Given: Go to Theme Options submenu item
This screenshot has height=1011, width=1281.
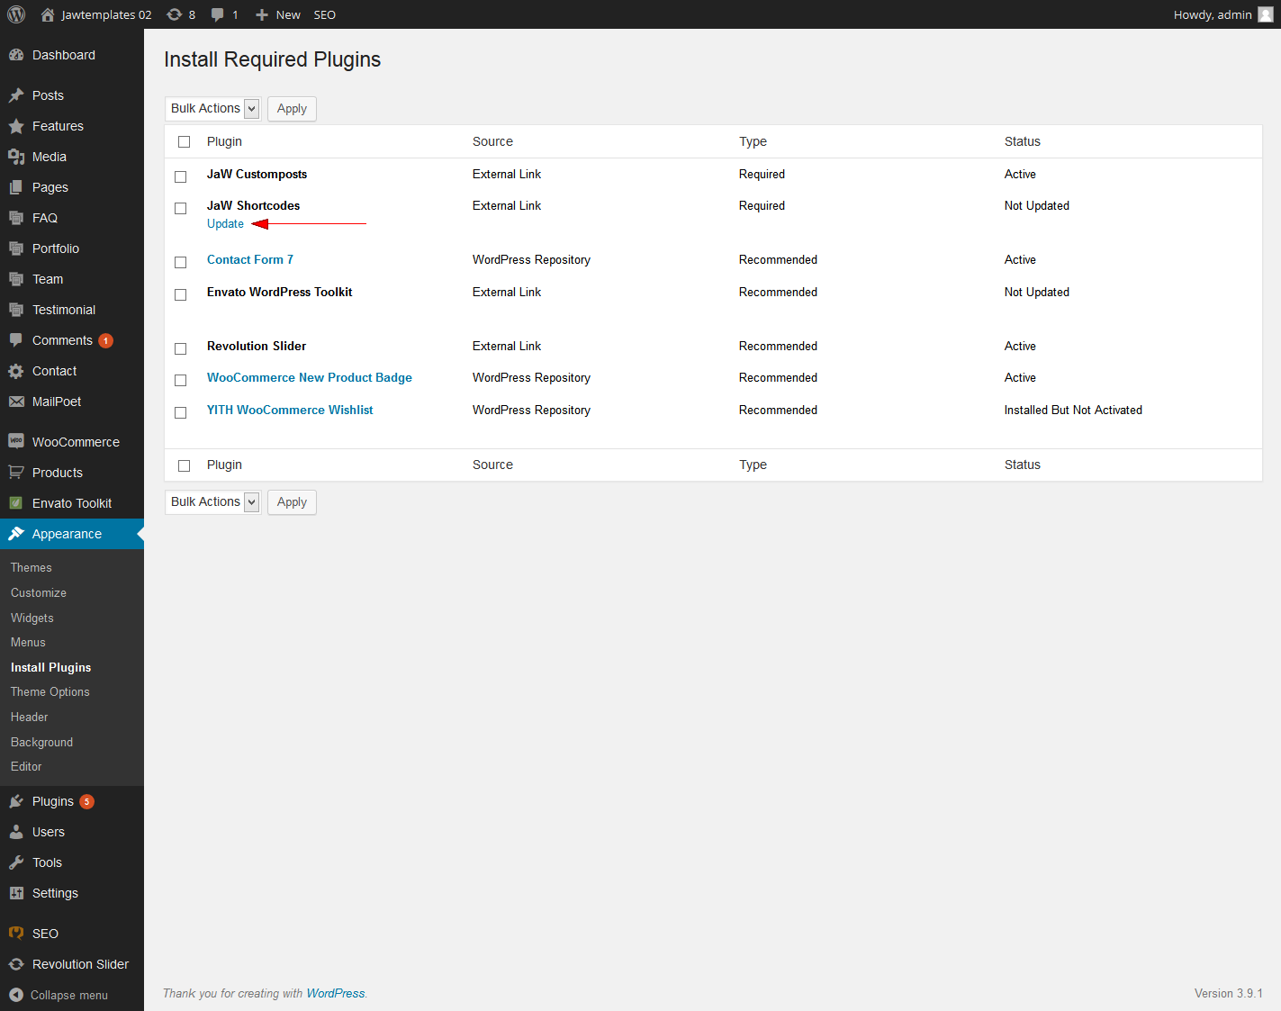Looking at the screenshot, I should [50, 692].
